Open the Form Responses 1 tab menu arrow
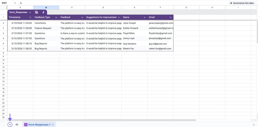The width and height of the screenshot is (258, 127). [53, 125]
